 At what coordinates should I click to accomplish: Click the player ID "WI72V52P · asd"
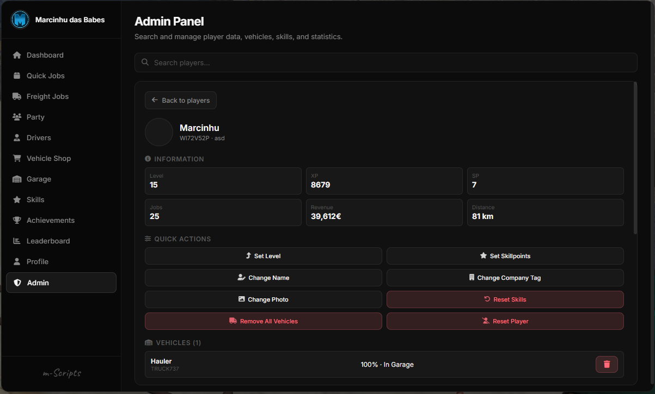pos(202,138)
